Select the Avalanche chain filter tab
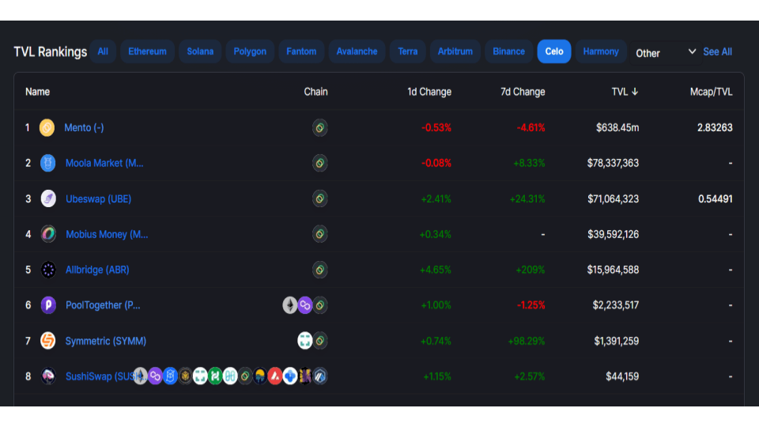759x427 pixels. point(357,51)
